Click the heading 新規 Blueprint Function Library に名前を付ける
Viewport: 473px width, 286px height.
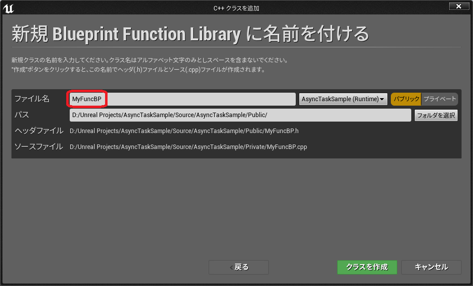[190, 33]
